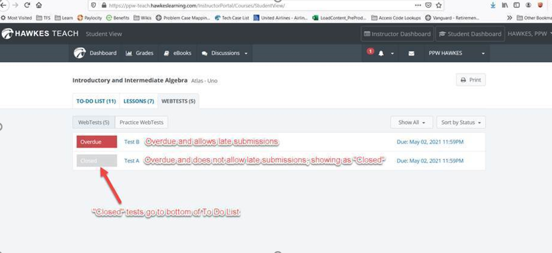Open the Test B link
552x253 pixels.
coord(132,142)
